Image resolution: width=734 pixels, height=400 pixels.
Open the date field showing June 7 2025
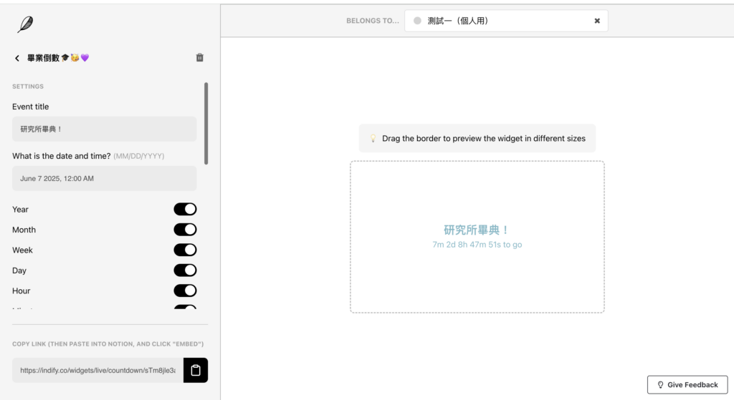click(104, 178)
